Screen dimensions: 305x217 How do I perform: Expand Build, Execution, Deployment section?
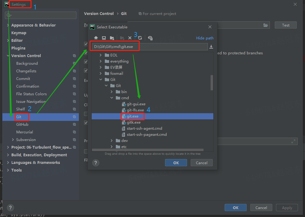point(8,155)
